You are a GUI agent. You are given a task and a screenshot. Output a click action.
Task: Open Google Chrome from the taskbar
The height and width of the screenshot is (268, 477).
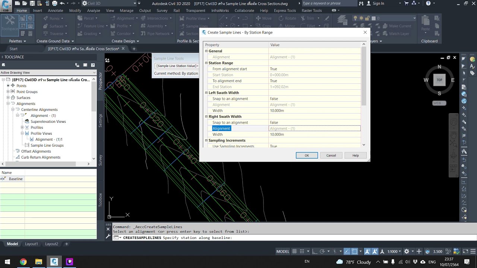23,262
